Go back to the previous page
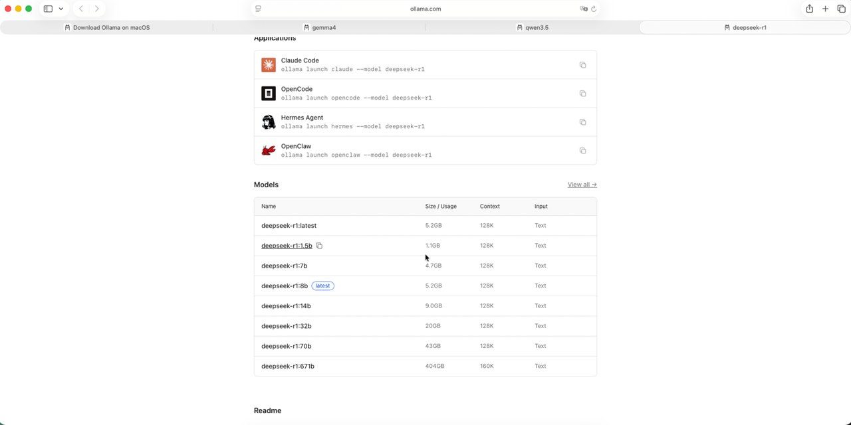851x425 pixels. click(x=81, y=9)
